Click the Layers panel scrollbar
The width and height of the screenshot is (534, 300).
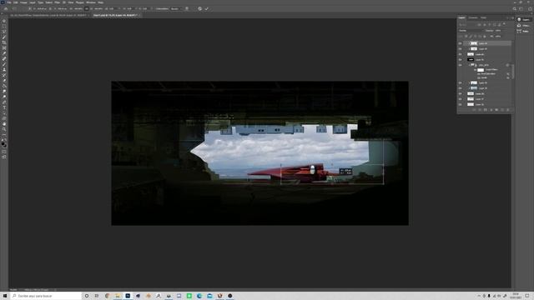512,72
